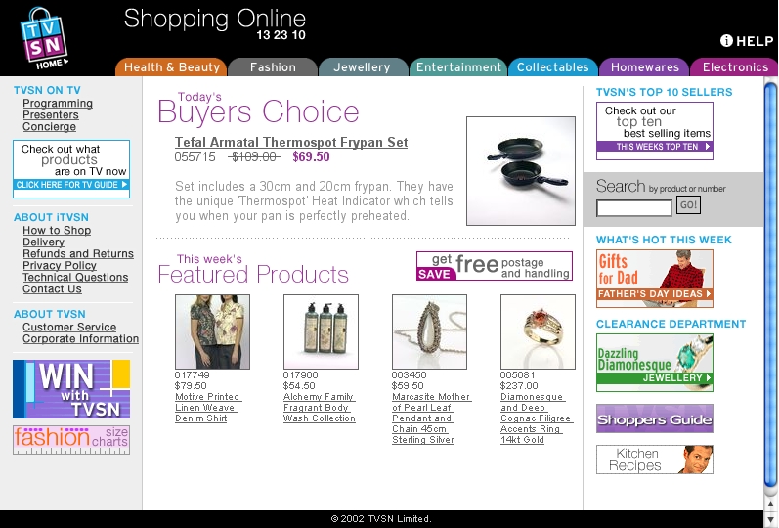The height and width of the screenshot is (528, 779).
Task: Click the This Weeks Top Ten button
Action: coord(654,146)
